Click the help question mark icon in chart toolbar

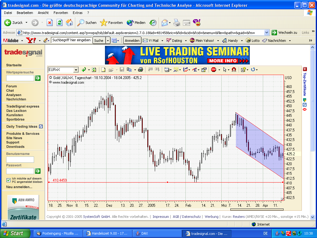coord(243,70)
